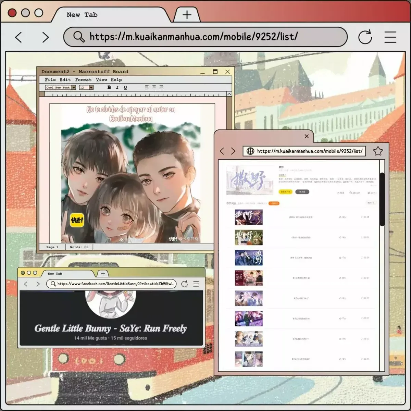Click the popup window's vertical scrollbar thumb

tap(382, 199)
